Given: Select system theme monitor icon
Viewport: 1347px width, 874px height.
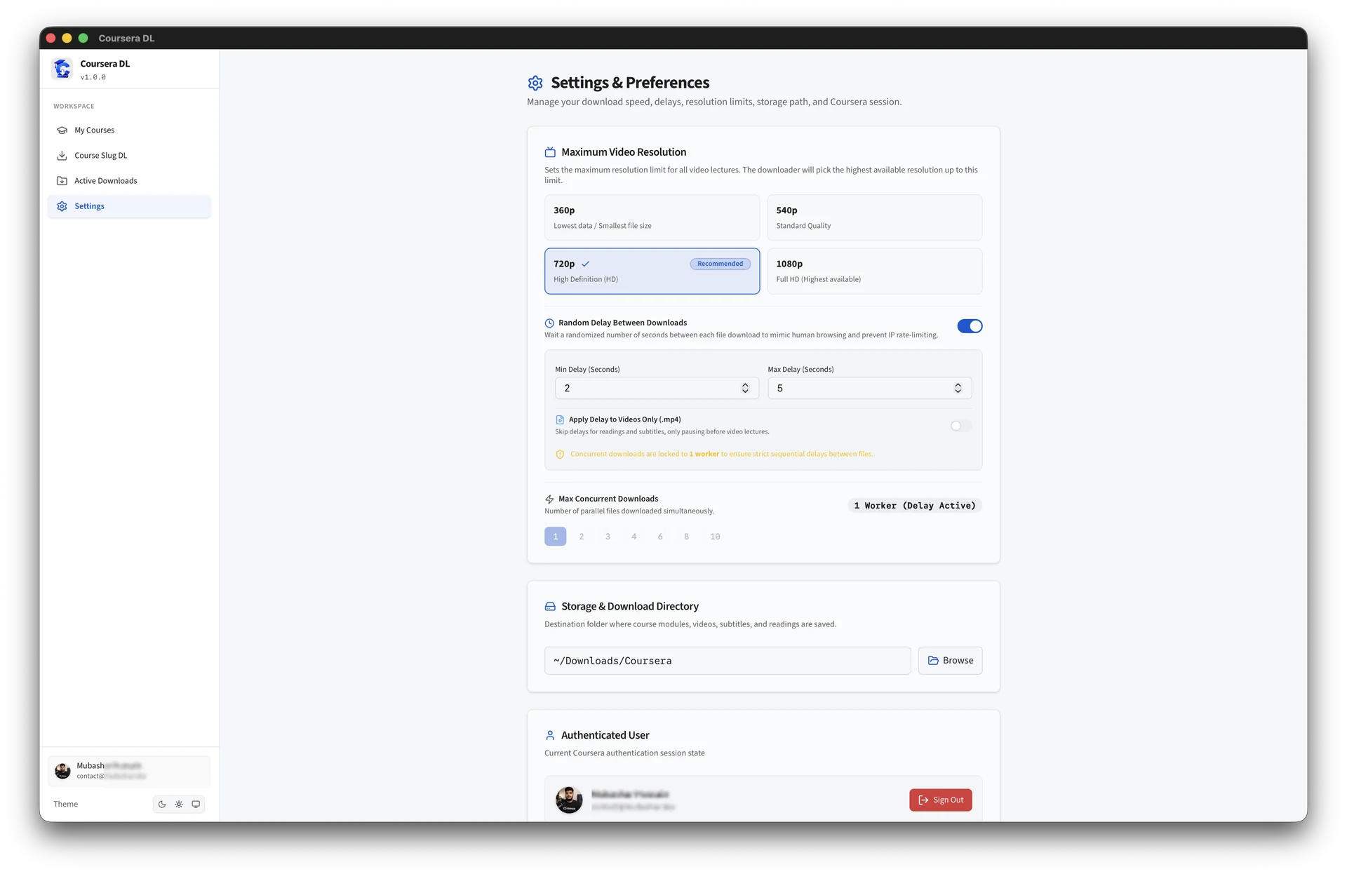Looking at the screenshot, I should pos(196,805).
